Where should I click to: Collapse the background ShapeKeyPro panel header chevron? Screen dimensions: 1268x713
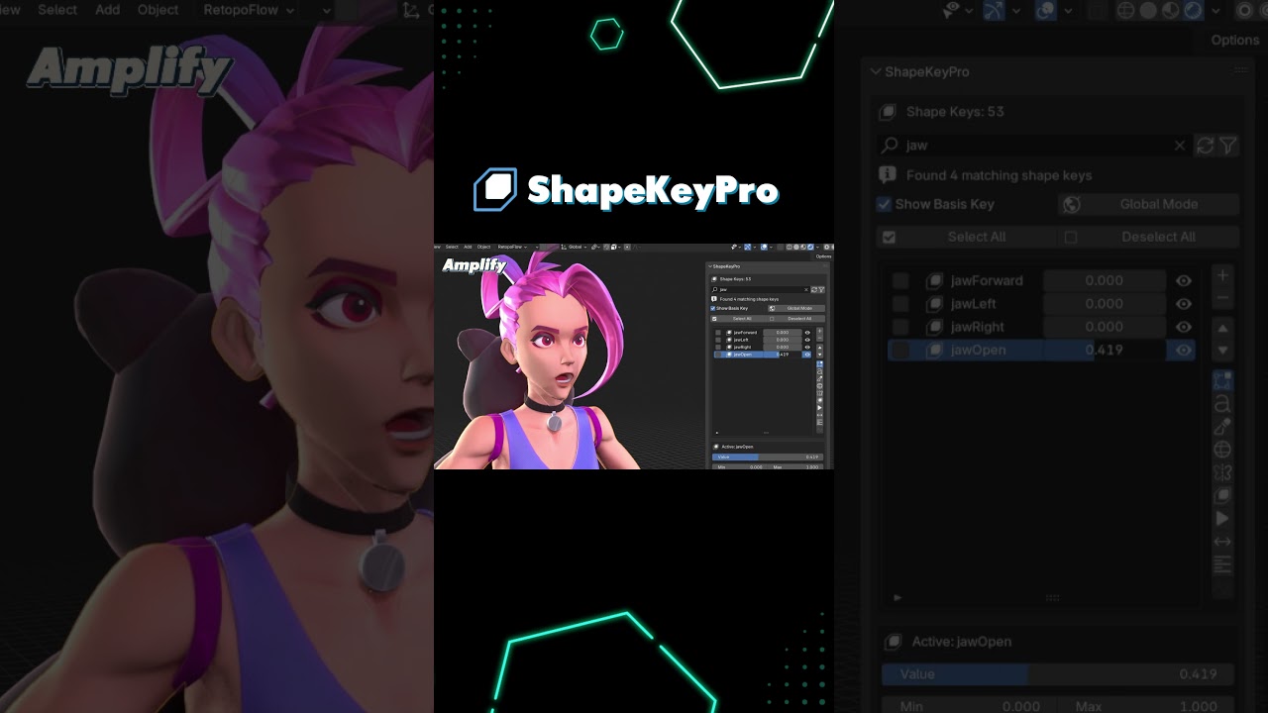(876, 71)
